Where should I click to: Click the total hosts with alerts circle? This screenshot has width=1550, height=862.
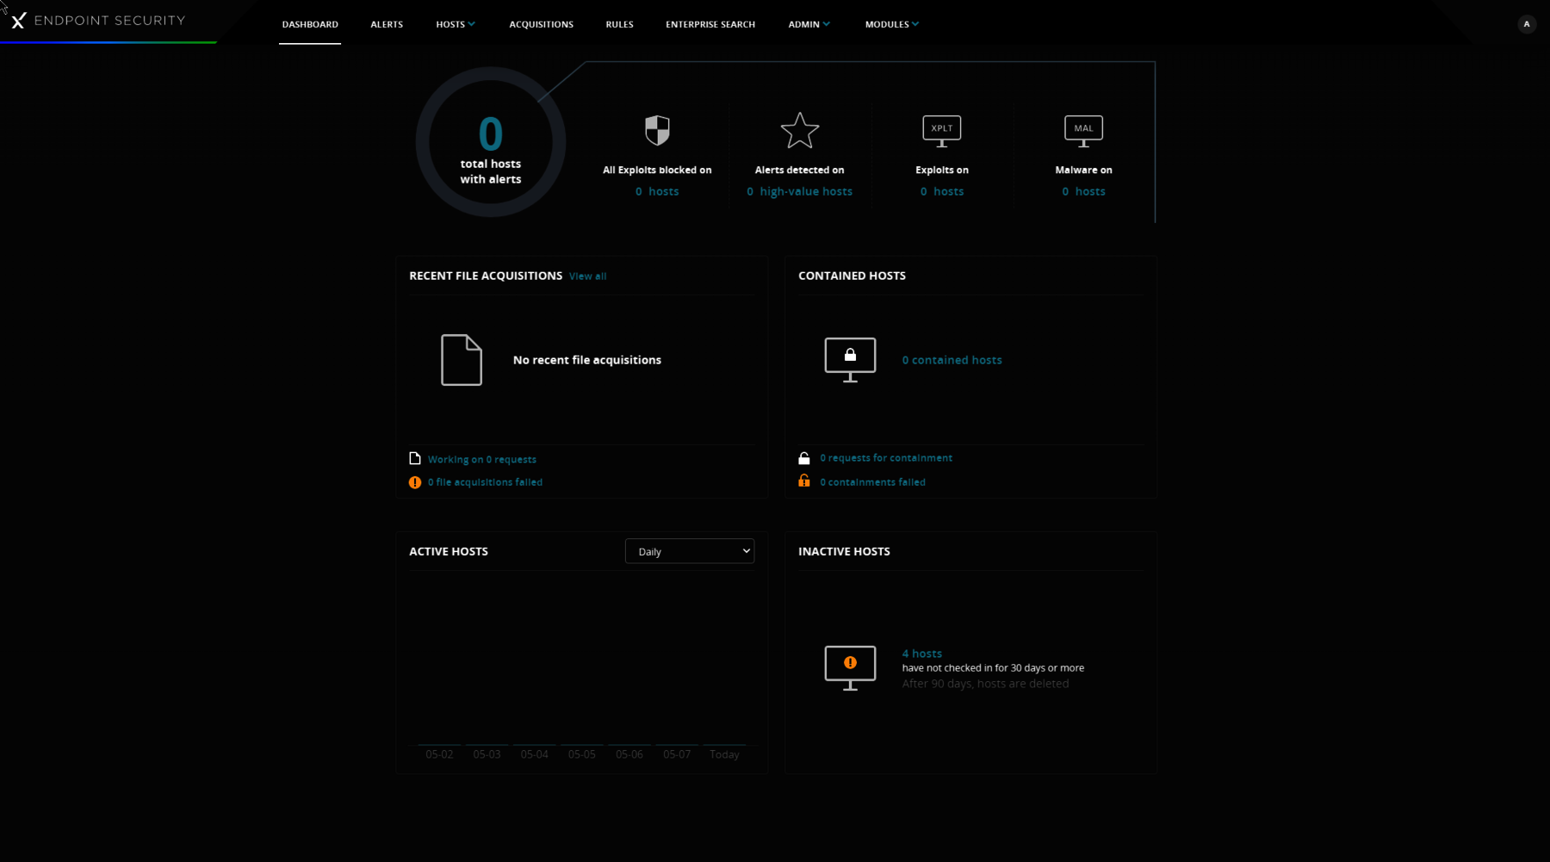point(490,143)
